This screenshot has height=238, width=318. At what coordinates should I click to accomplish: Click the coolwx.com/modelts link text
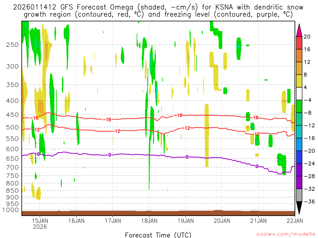286,234
